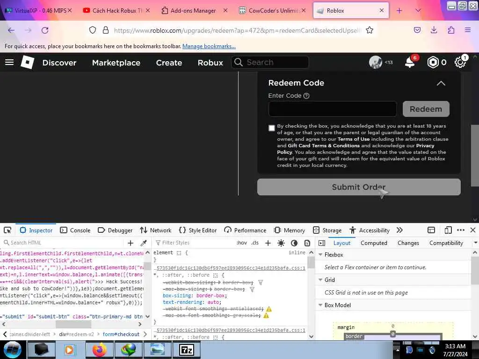Check the age acknowledgement checkbox

[x=272, y=128]
